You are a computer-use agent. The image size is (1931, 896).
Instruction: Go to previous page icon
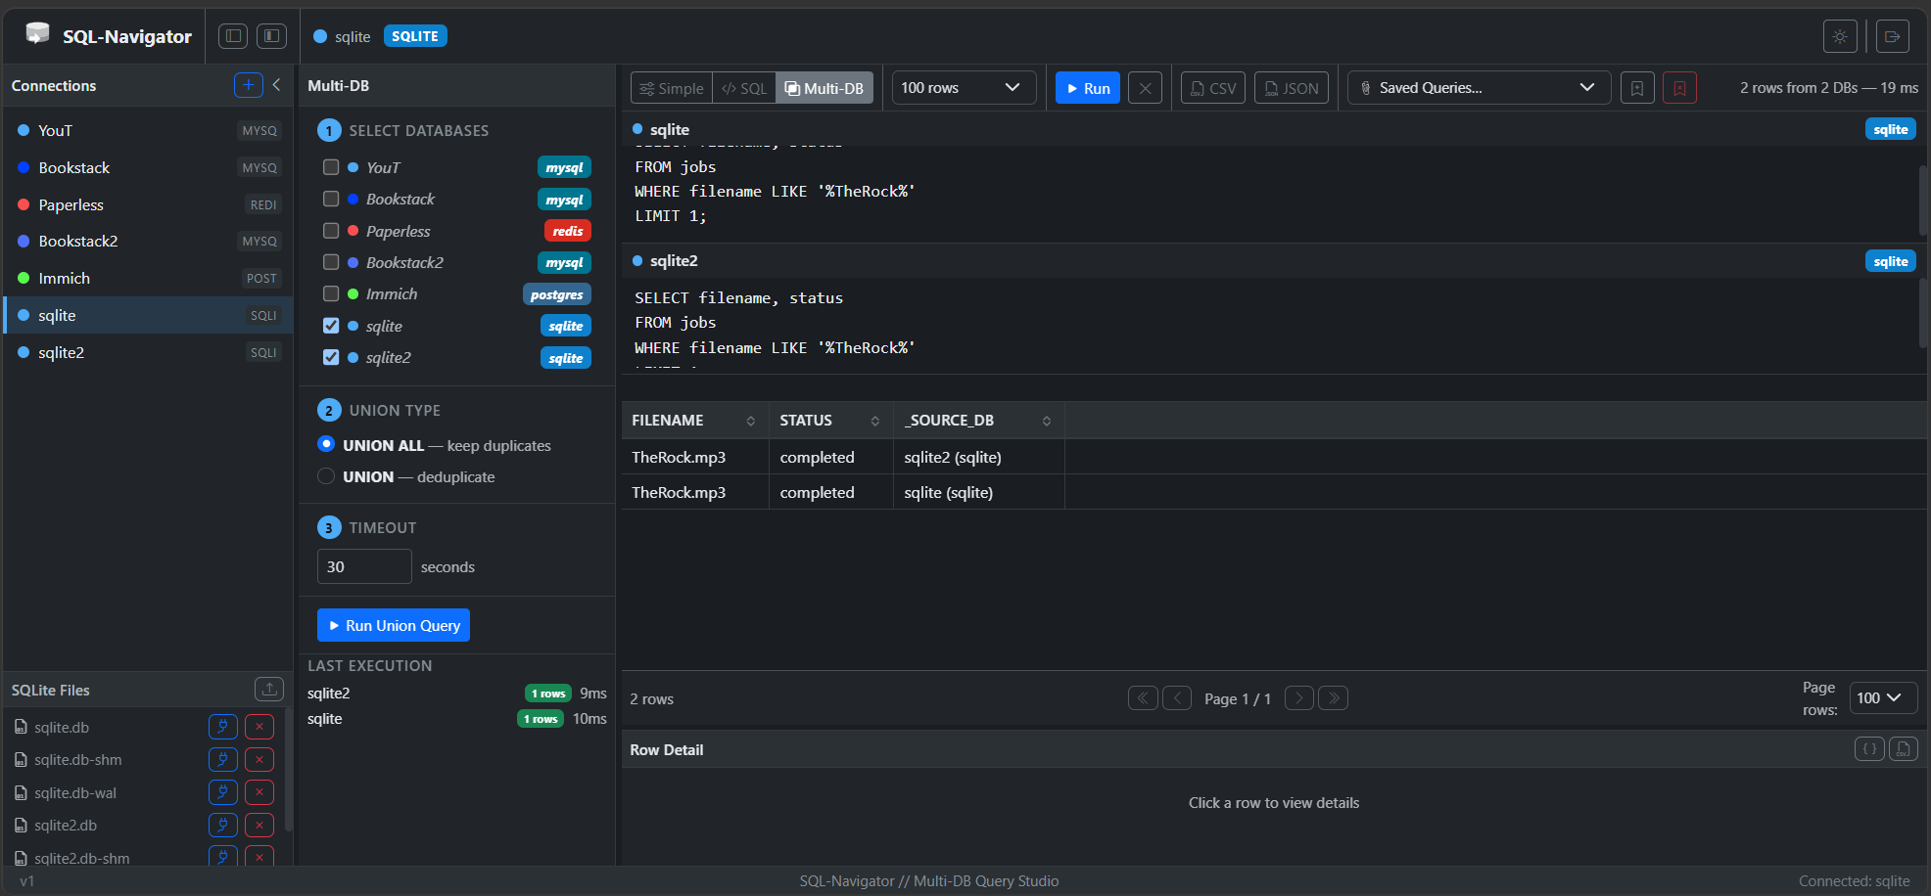(1177, 698)
